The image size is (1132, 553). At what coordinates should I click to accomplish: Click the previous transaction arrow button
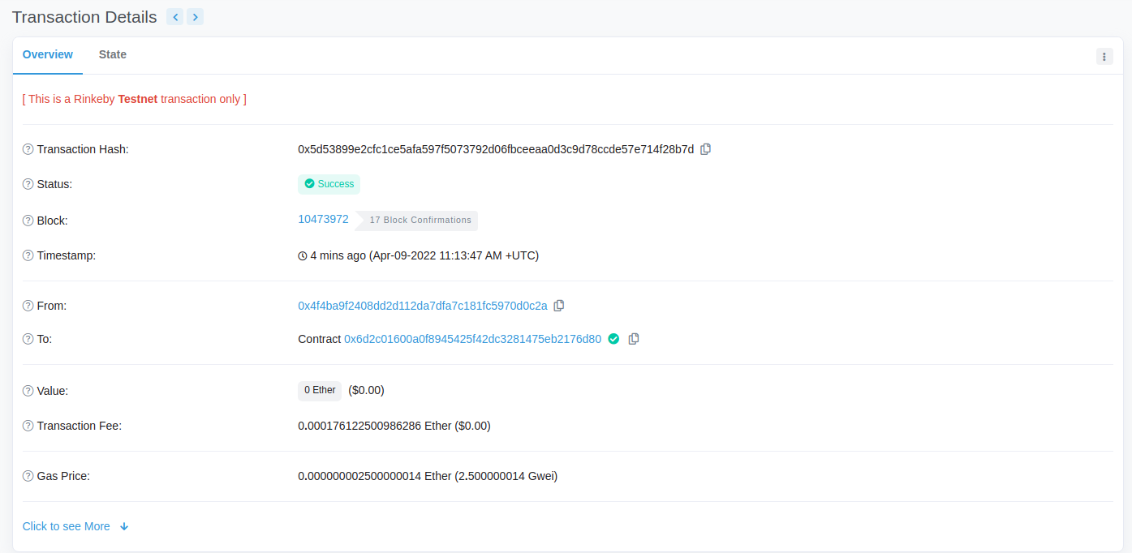coord(174,16)
